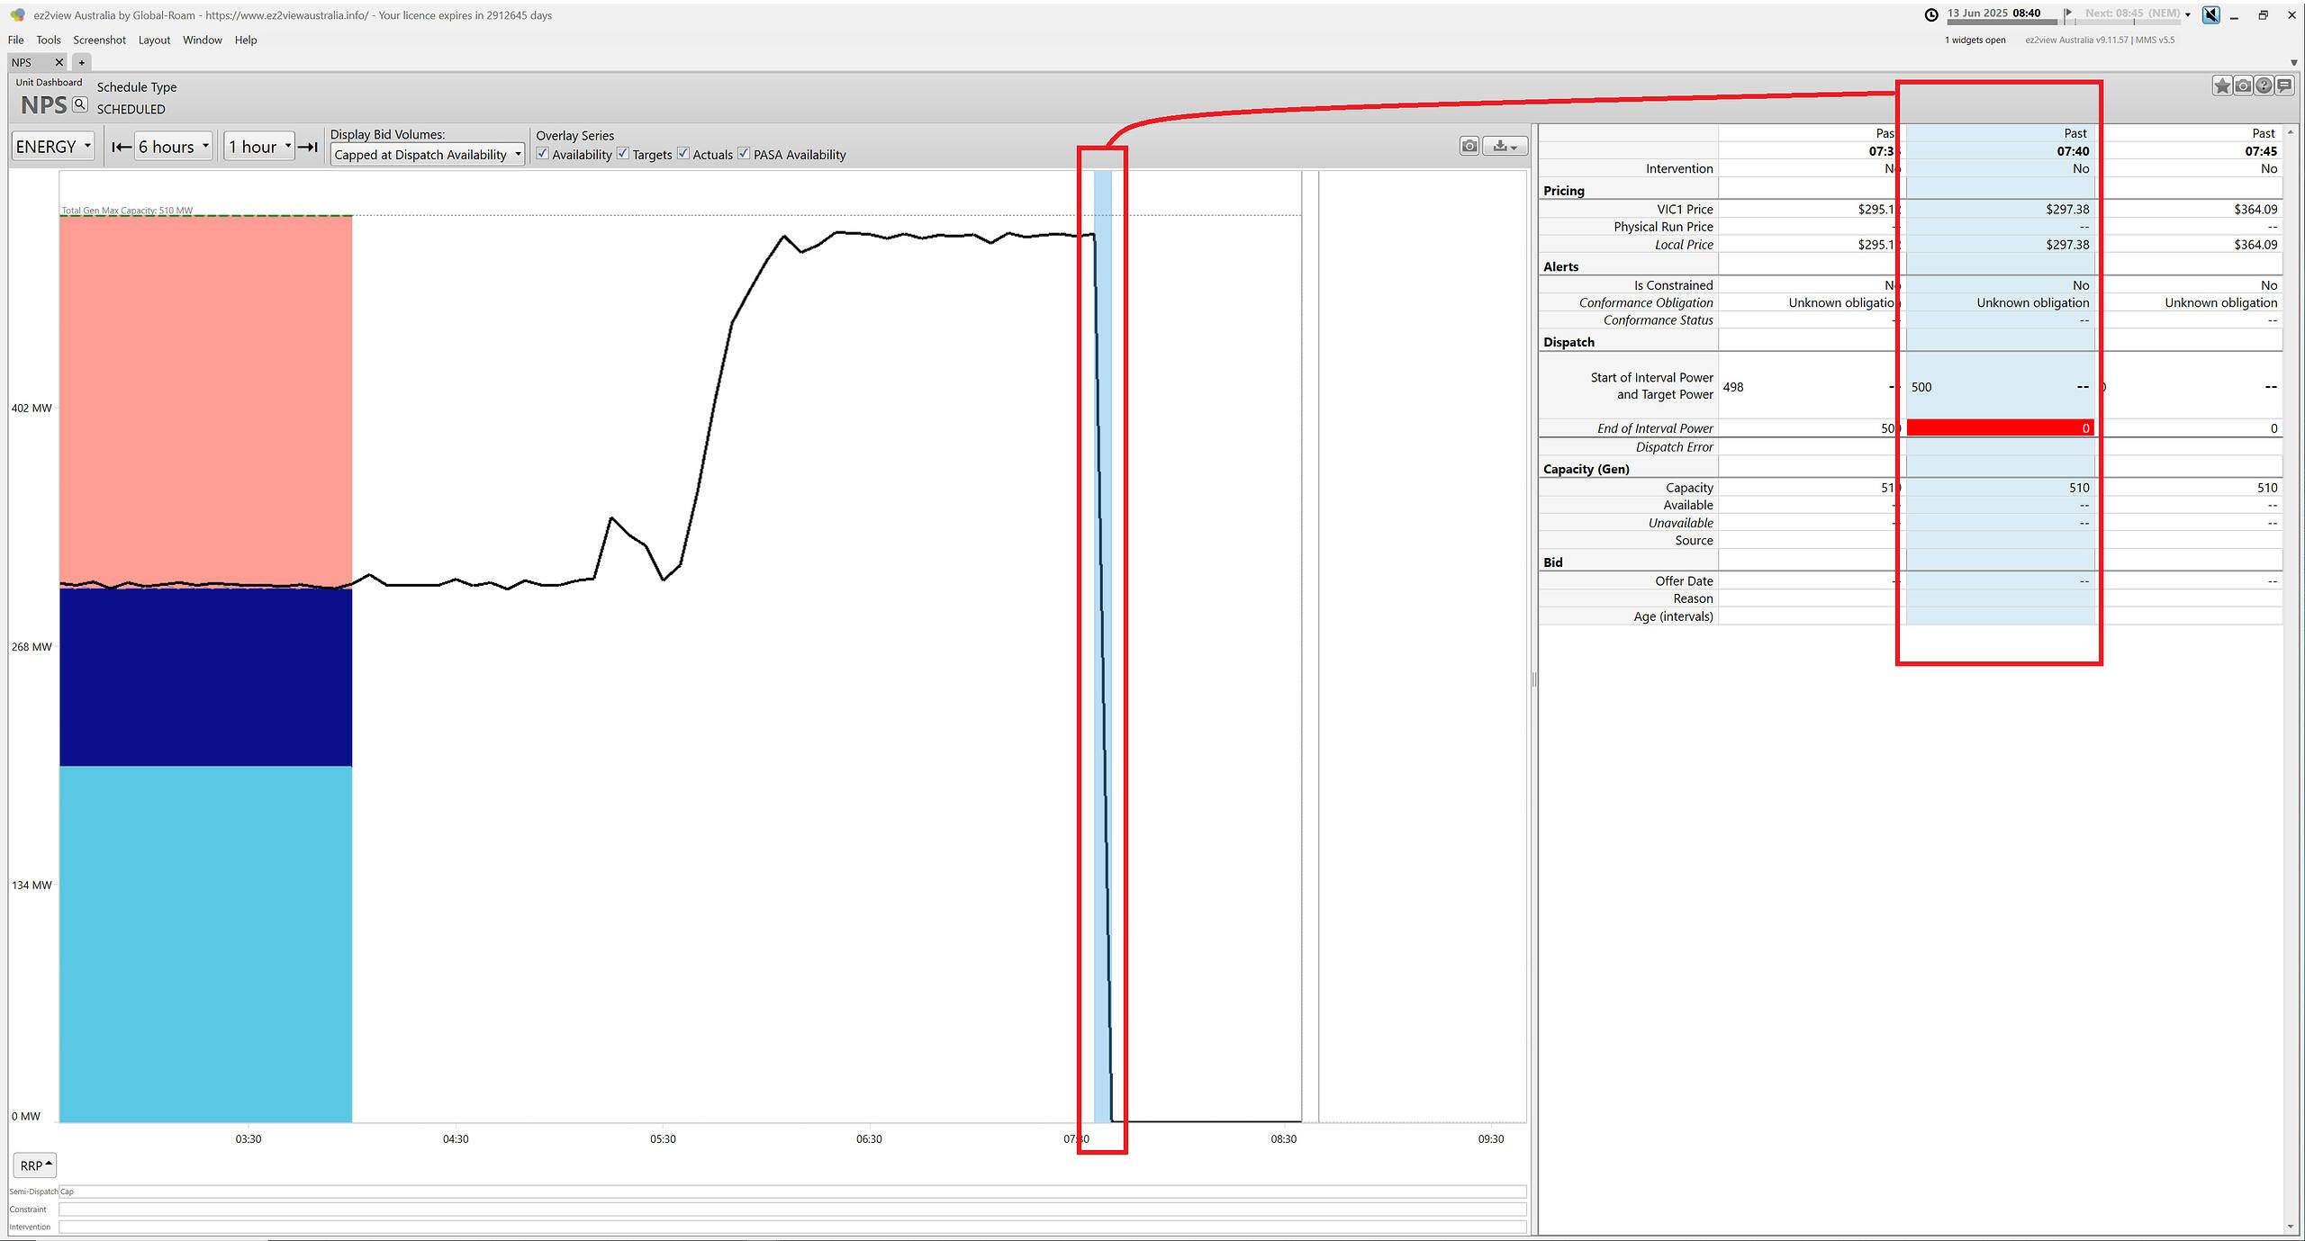Click the vertical splitter between chart and table
2305x1241 pixels.
click(1533, 679)
